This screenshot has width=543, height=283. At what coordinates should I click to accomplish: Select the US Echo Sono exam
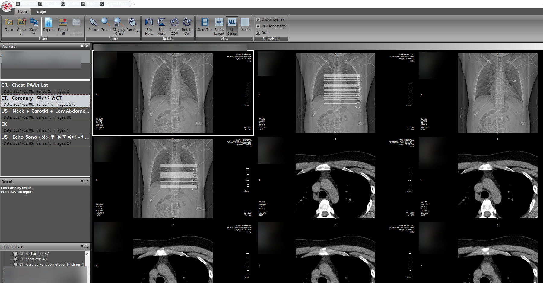pyautogui.click(x=45, y=140)
